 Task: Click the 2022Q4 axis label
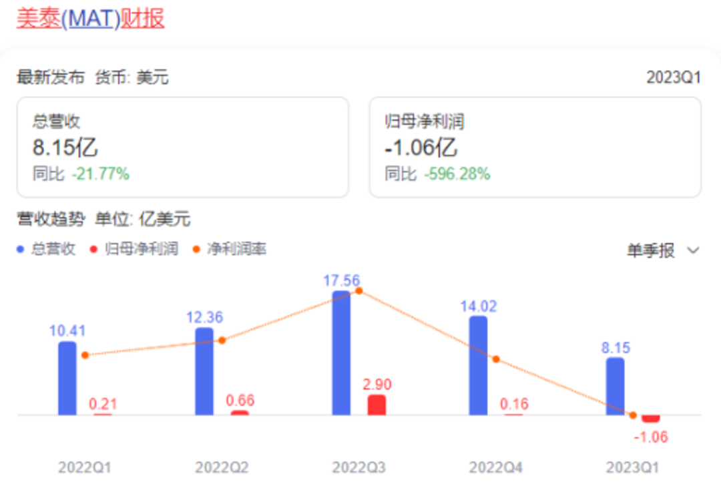tap(495, 467)
